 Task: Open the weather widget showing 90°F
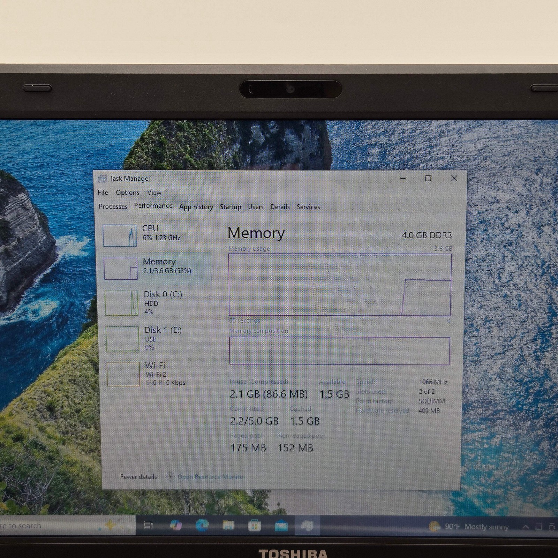click(469, 527)
